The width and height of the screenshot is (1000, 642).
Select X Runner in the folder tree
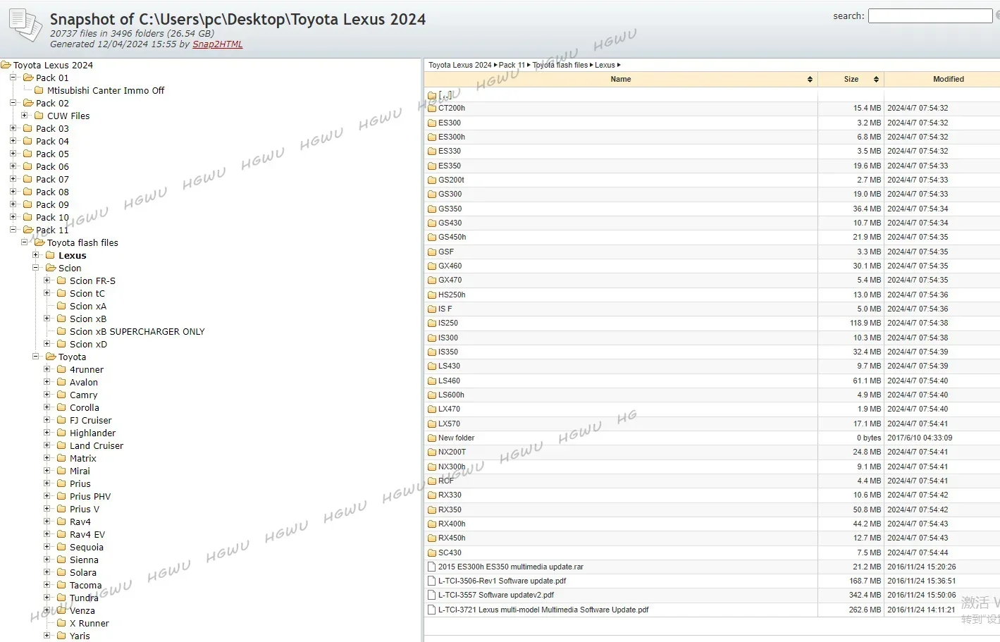coord(89,623)
